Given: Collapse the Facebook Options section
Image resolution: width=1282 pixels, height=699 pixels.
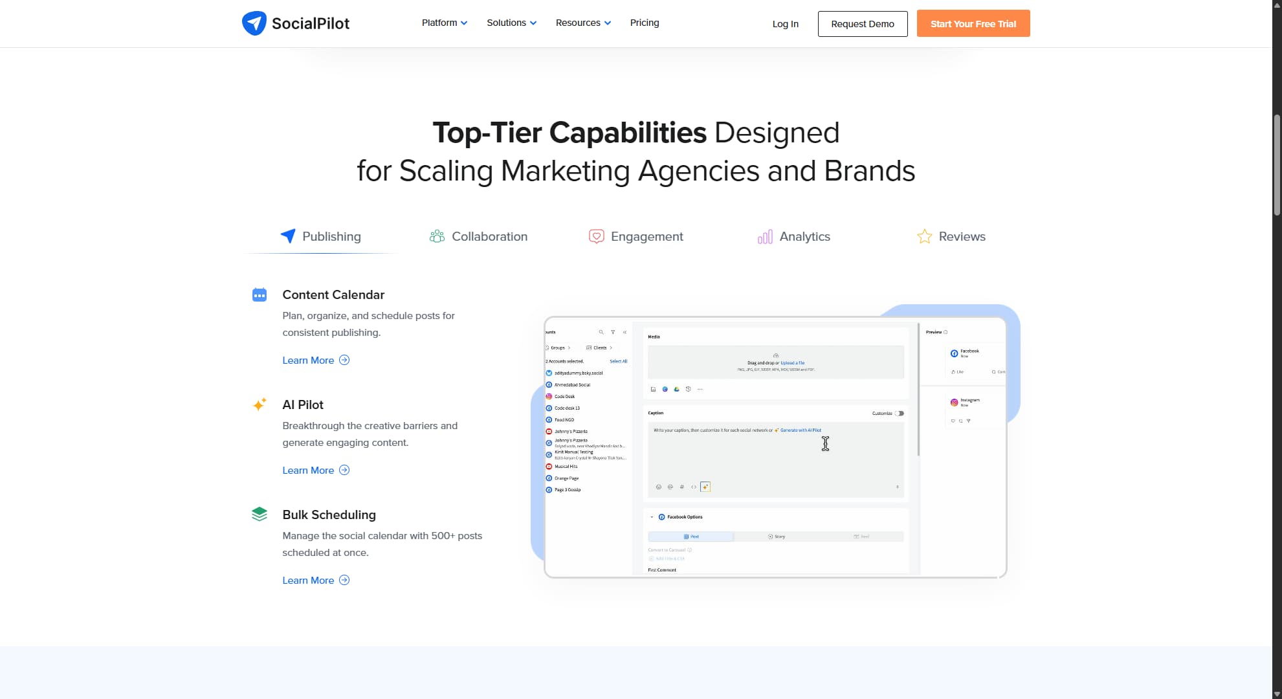Looking at the screenshot, I should (652, 516).
